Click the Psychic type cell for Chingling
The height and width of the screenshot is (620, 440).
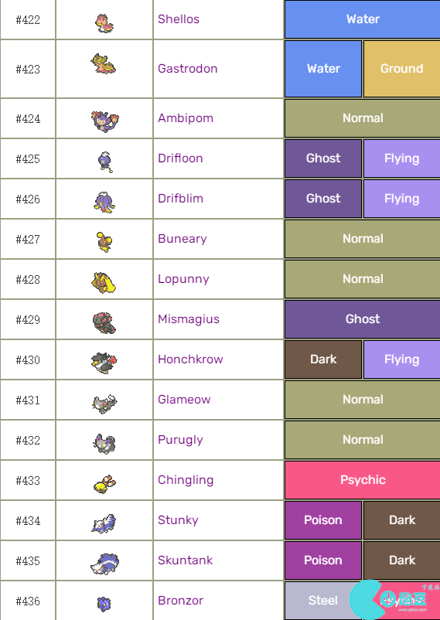[x=363, y=480]
